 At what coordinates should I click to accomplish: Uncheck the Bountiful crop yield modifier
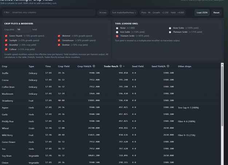[x=6, y=45]
